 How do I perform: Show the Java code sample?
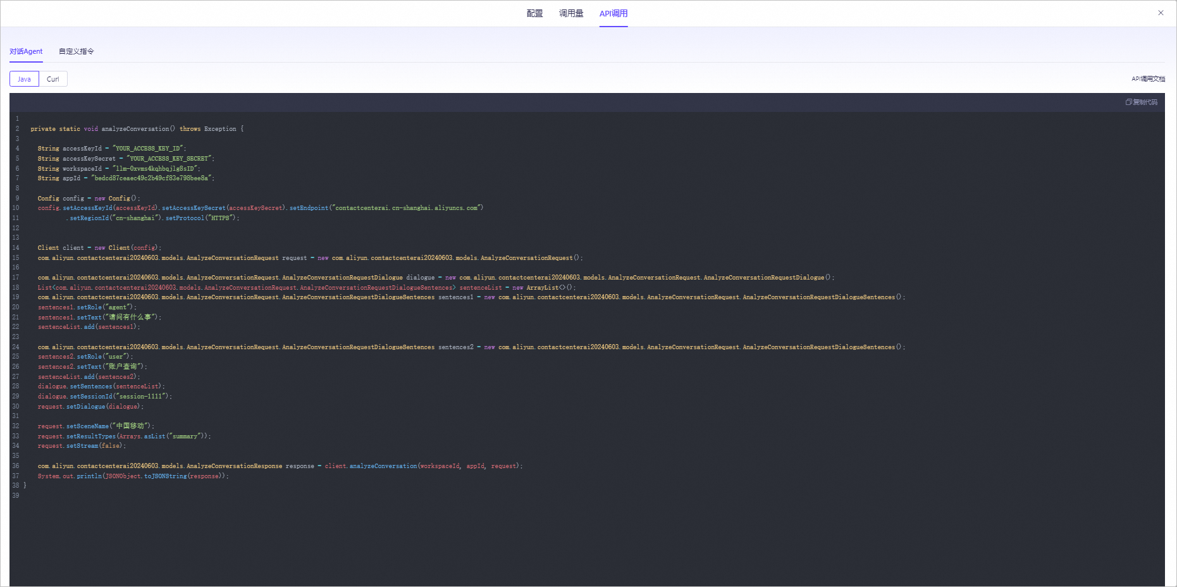[x=24, y=79]
